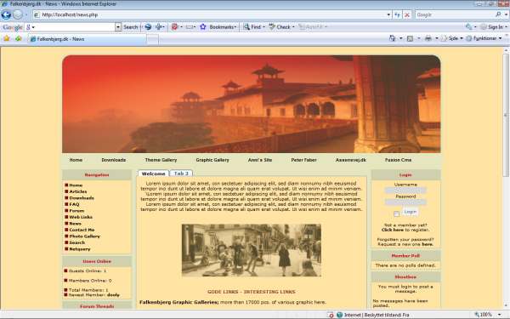Click the Print icon in command bar
This screenshot has height=319, width=510.
click(x=428, y=38)
